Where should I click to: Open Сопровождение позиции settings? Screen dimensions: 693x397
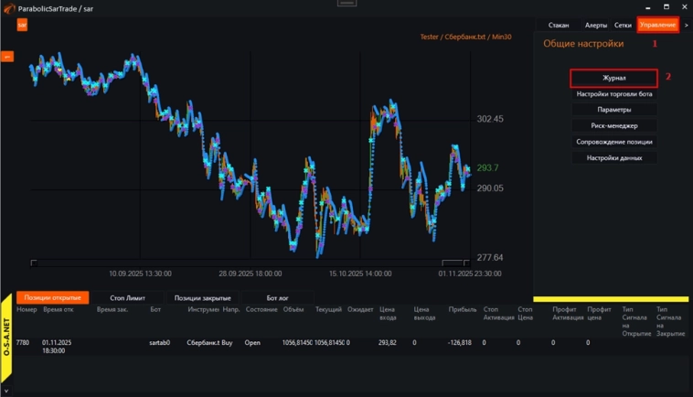613,142
